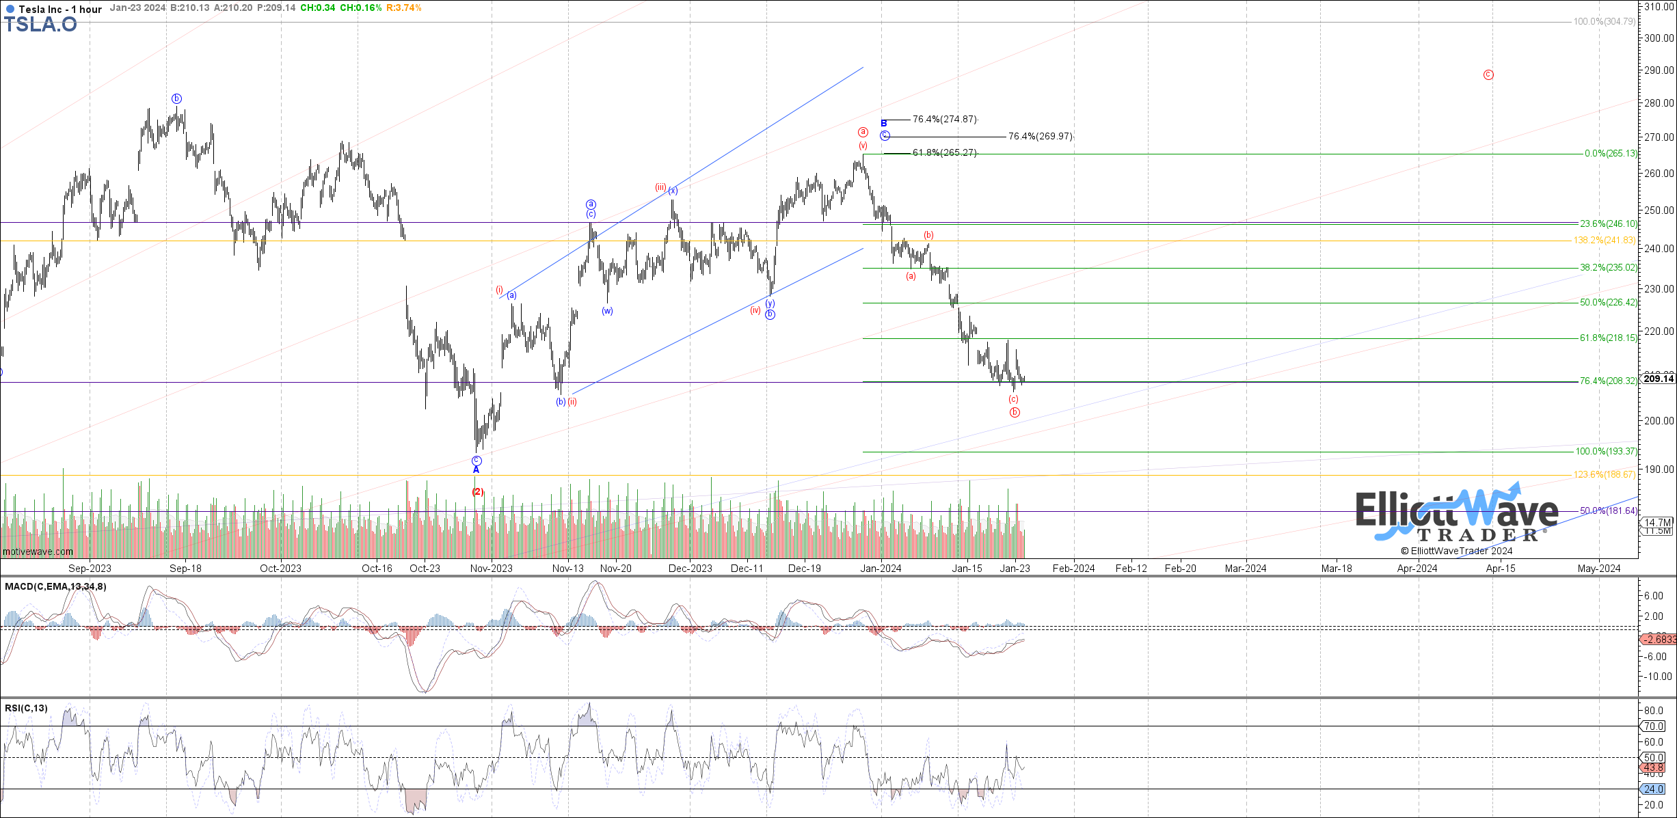
Task: Click the 76.4%(274.87) target label
Action: coord(945,120)
